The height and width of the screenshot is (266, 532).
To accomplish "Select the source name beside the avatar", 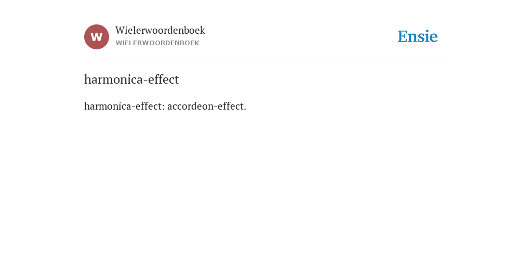I will pos(160,30).
